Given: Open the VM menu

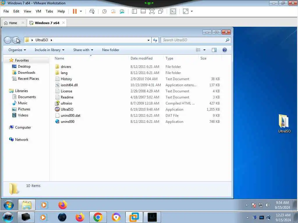Looking at the screenshot, I should click(38, 11).
